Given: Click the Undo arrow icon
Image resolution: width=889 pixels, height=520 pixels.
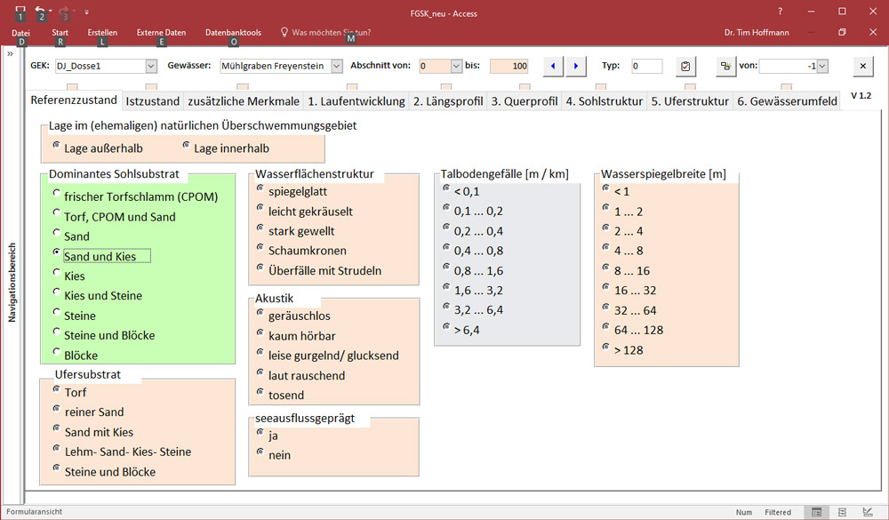Looking at the screenshot, I should (x=40, y=10).
